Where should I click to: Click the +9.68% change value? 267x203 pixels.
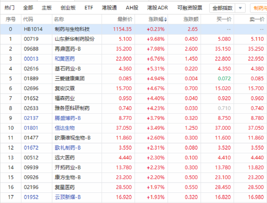pyautogui.click(x=156, y=39)
